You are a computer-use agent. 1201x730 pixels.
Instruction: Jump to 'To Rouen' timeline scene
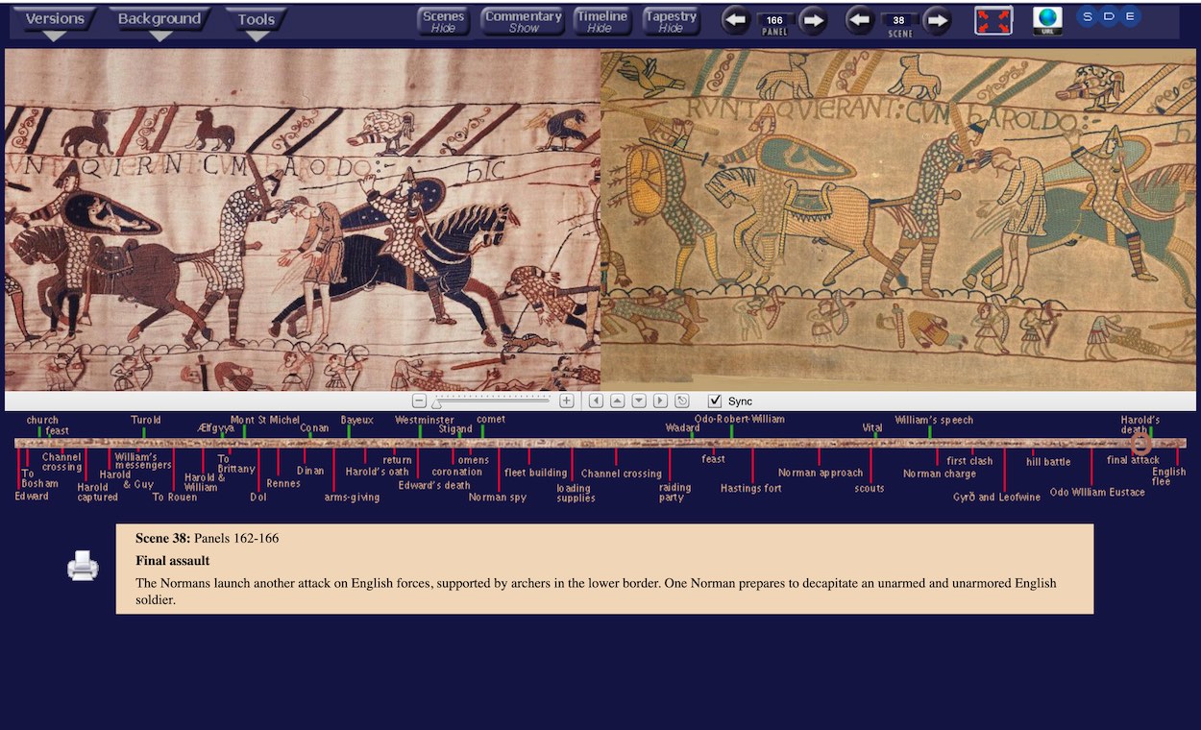coord(175,497)
